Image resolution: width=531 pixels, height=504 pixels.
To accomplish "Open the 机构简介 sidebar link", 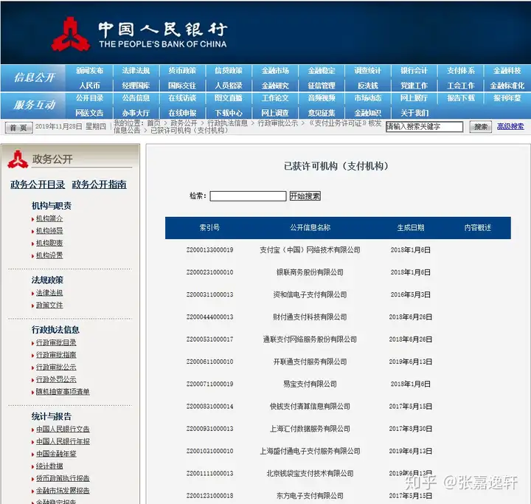I will tap(49, 218).
